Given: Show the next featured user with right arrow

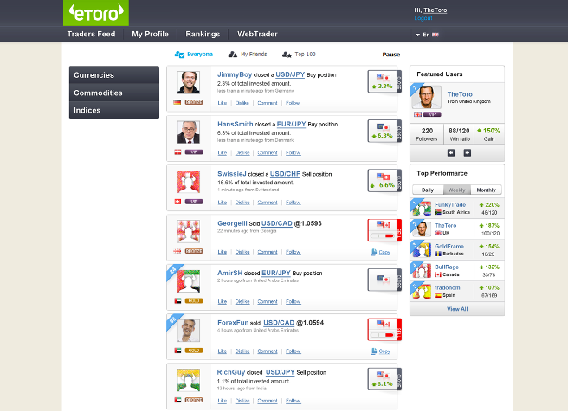Looking at the screenshot, I should tap(468, 153).
